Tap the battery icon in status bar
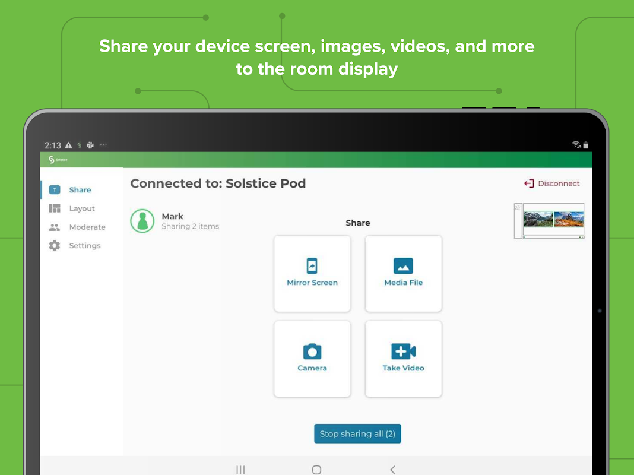 coord(586,145)
